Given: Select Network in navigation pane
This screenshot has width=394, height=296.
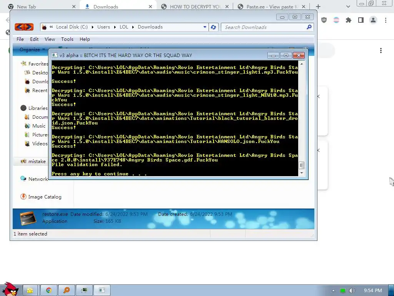Looking at the screenshot, I should 34,179.
